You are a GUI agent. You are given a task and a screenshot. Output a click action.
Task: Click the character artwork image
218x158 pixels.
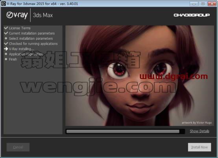pyautogui.click(x=140, y=76)
